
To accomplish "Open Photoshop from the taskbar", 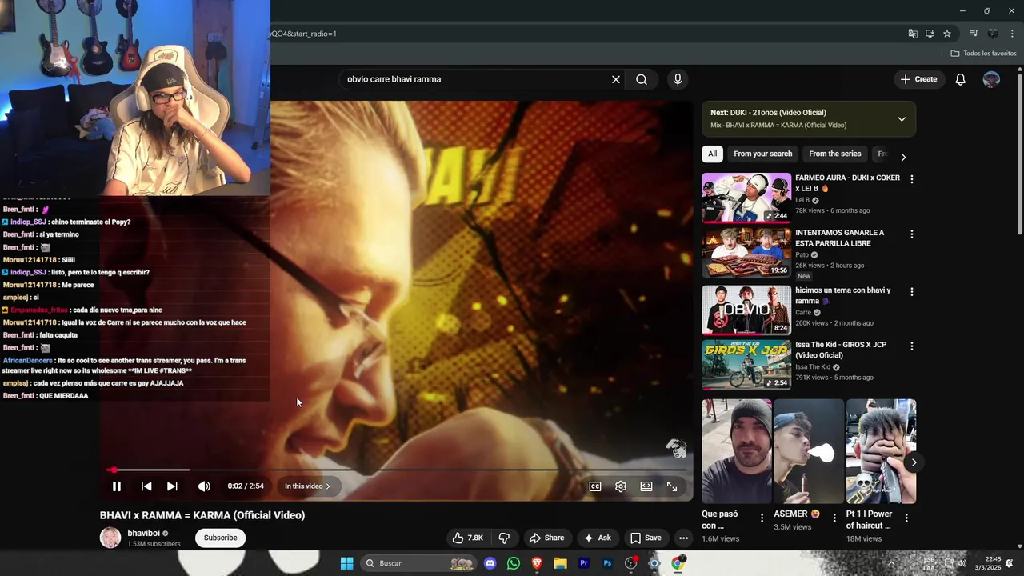I will (607, 563).
